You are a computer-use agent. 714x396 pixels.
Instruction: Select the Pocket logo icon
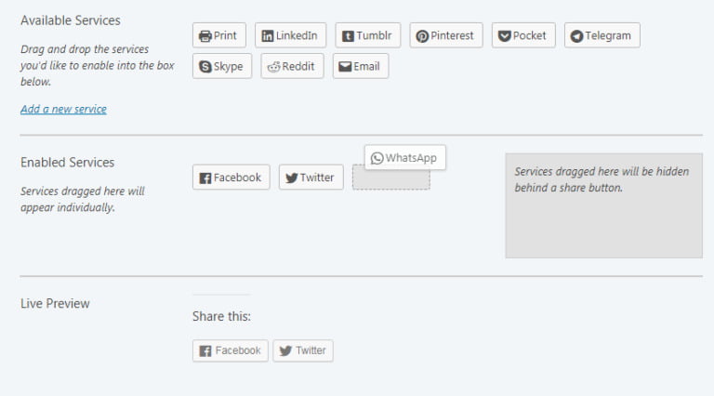[505, 36]
